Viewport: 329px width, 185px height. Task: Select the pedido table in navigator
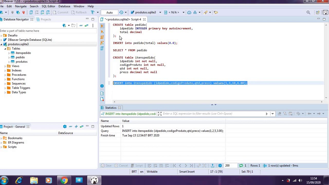click(20, 57)
